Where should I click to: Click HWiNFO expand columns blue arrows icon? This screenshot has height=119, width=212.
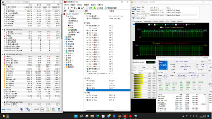(3, 110)
